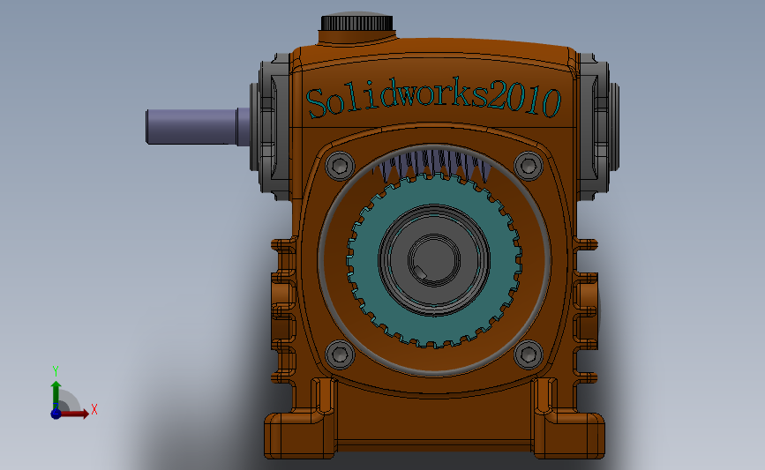Viewport: 765px width, 470px height.
Task: Click the embossed Solidworks2010 text on the housing
Action: point(434,98)
